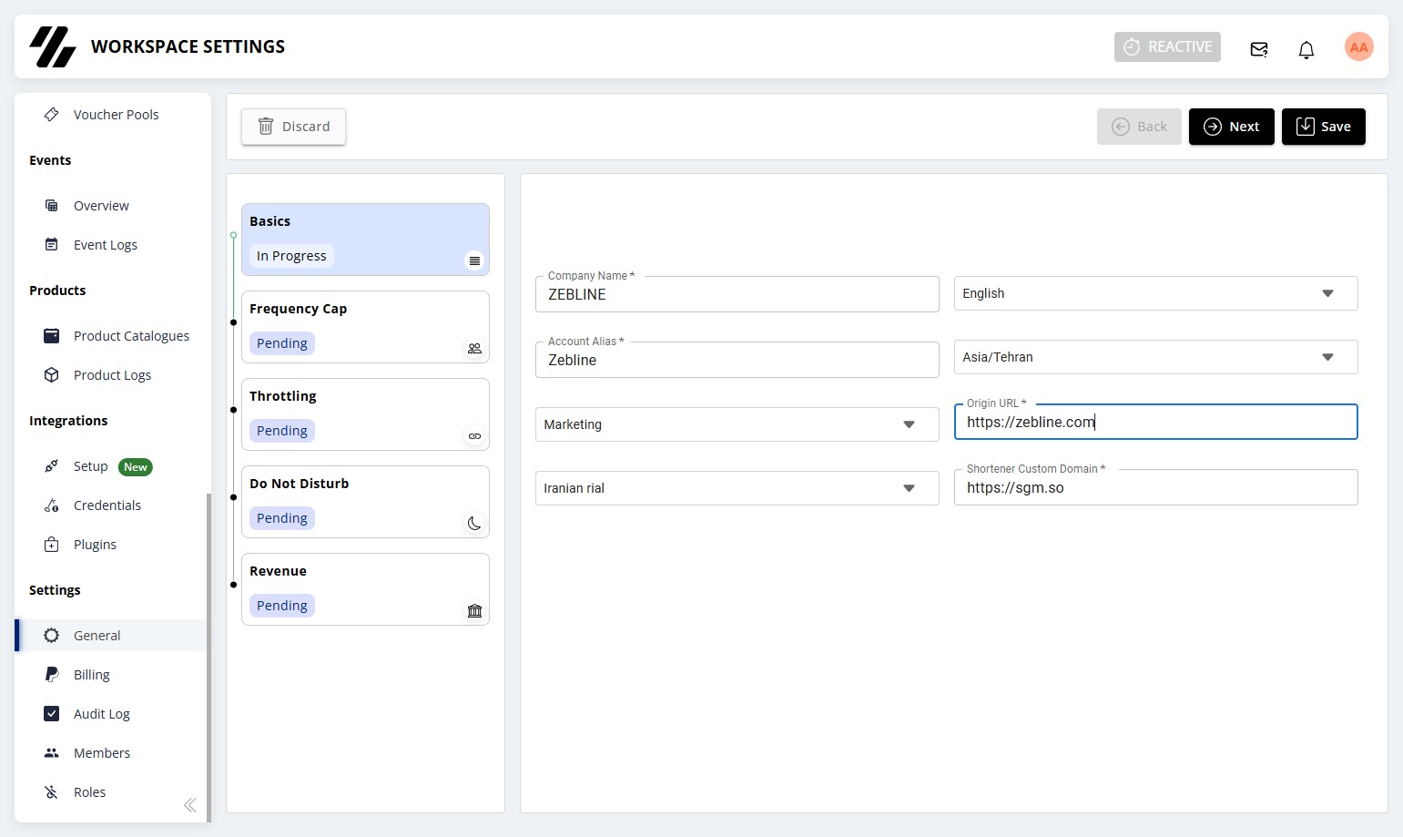Click the sidebar vertical scrollbar
The image size is (1403, 837).
point(208,656)
